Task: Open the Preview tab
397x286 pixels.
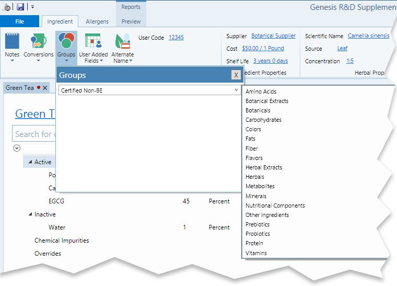Action: [131, 21]
